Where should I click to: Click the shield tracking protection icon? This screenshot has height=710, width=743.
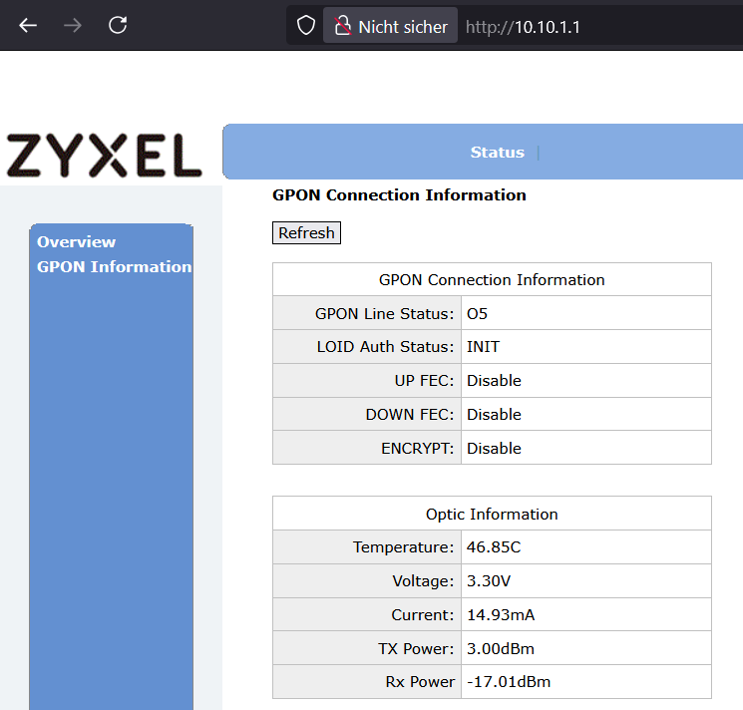(x=306, y=26)
